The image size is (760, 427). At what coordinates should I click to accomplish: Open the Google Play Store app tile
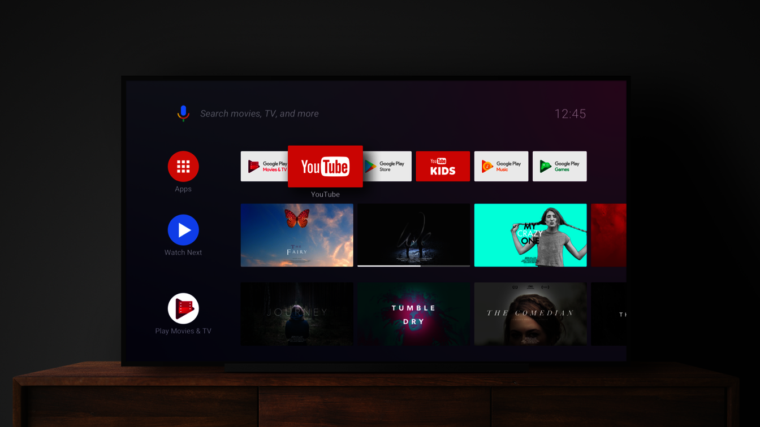pos(387,166)
